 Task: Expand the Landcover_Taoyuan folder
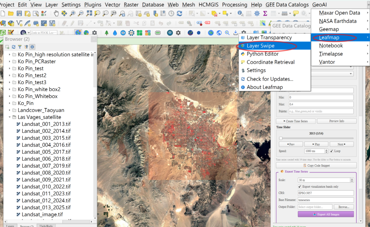click(x=9, y=110)
